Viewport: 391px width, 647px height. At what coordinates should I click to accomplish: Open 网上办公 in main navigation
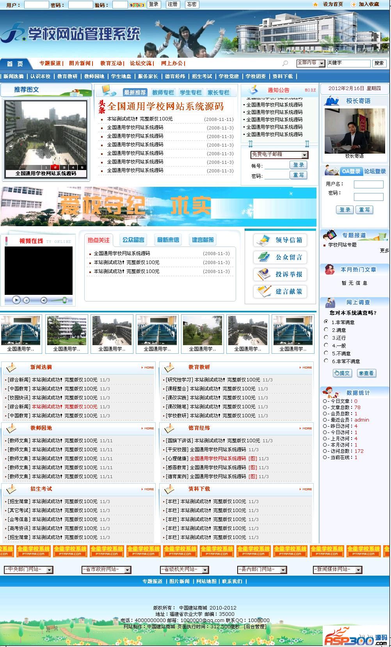coord(172,63)
